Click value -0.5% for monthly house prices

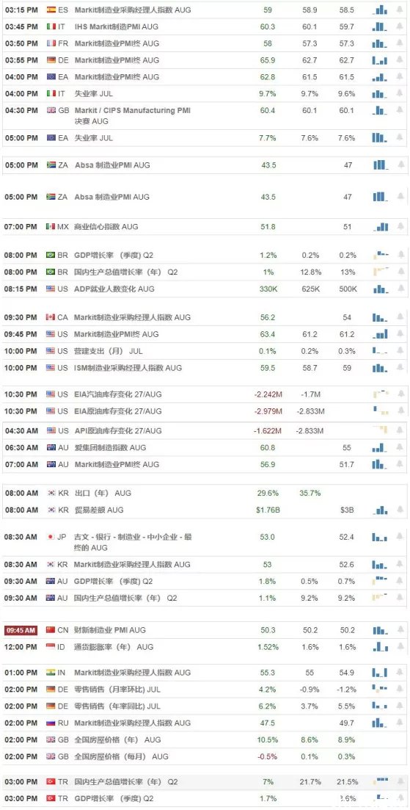click(x=268, y=757)
